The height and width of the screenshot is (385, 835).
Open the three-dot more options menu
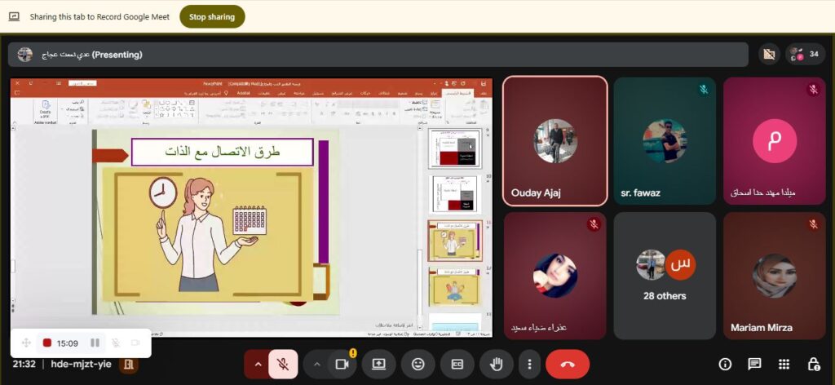[530, 364]
